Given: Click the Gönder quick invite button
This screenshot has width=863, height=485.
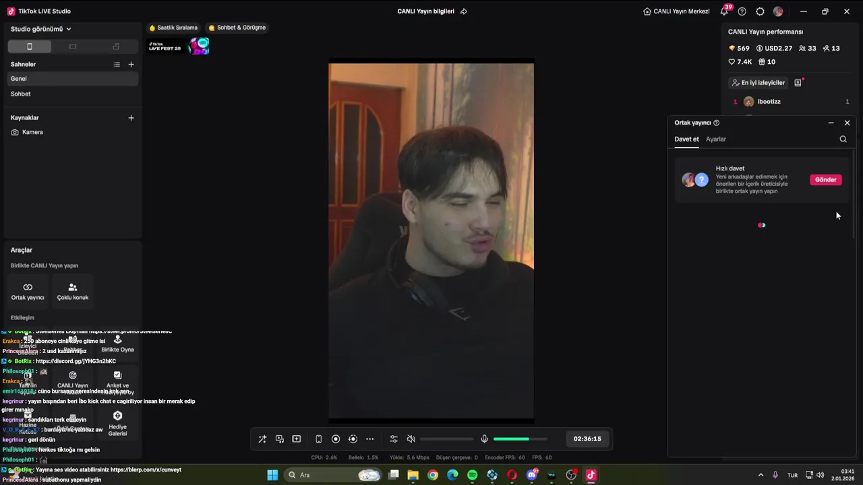Looking at the screenshot, I should 826,180.
